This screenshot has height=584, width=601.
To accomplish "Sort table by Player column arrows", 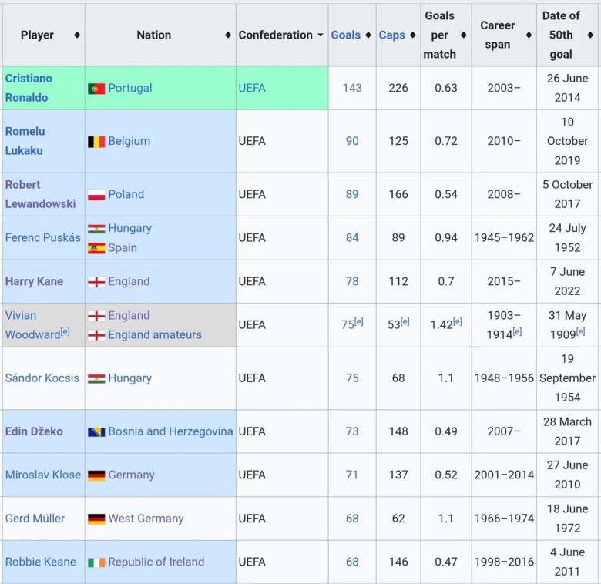I will coord(77,35).
